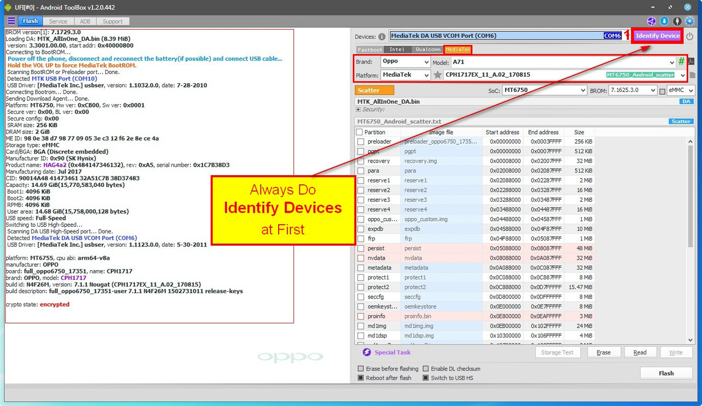Viewport: 702px width, 406px height.
Task: Toggle the checkbox beside eMMC dropdown
Action: click(x=663, y=91)
